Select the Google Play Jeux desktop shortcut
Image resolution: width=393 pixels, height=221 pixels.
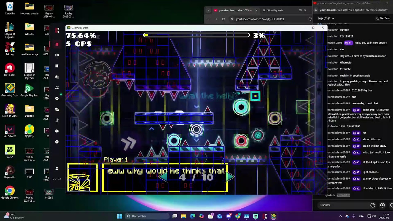tap(29, 90)
